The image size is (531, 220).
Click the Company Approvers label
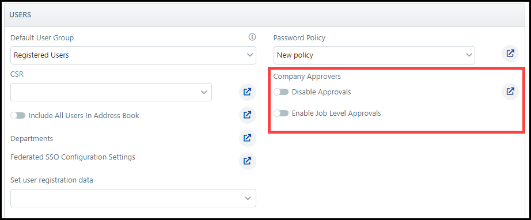[x=307, y=77]
